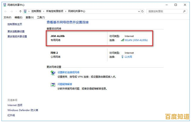191x122 pixels.
Task: Open 更改适配器设置 link
Action: [16, 31]
